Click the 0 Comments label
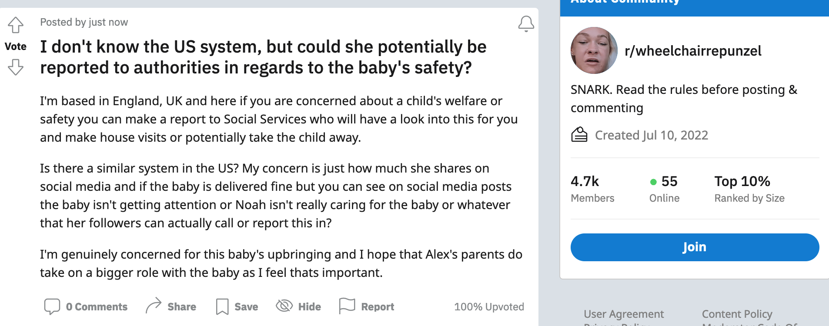The height and width of the screenshot is (326, 829). click(x=97, y=307)
